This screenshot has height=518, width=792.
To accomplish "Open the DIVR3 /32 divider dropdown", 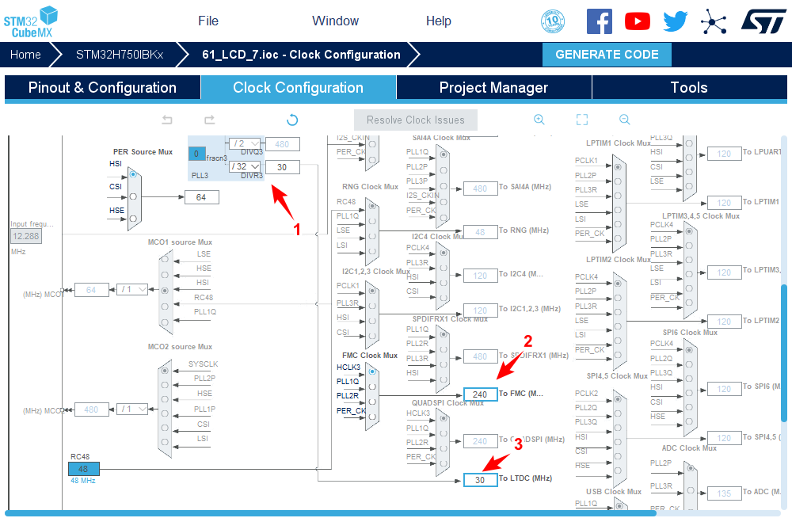I will 244,167.
